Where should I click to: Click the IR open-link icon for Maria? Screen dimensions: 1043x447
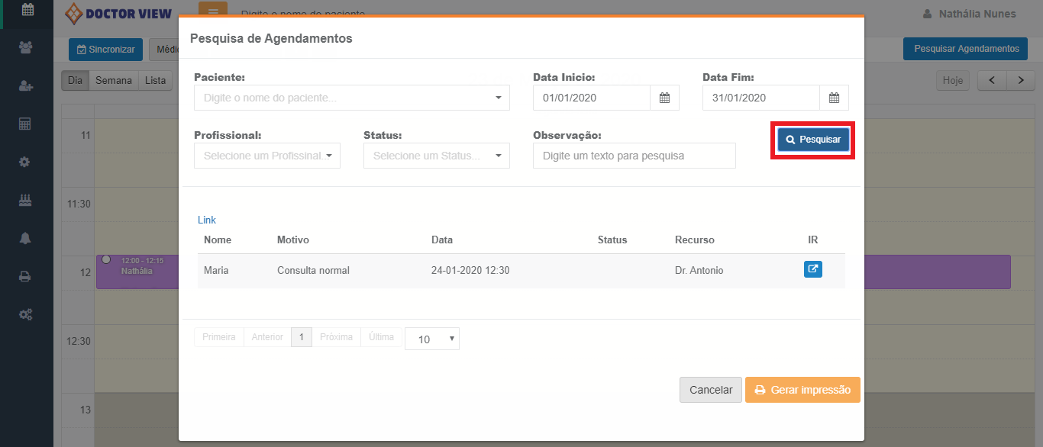pyautogui.click(x=812, y=269)
